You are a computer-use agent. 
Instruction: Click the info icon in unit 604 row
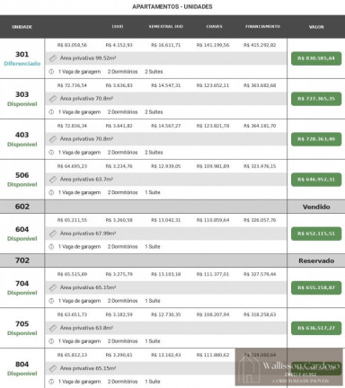click(51, 247)
